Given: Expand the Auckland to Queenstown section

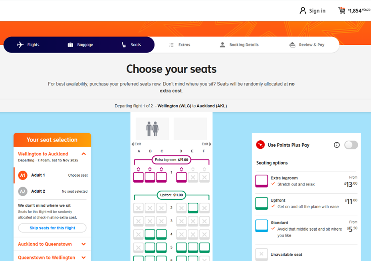Looking at the screenshot, I should pos(83,244).
